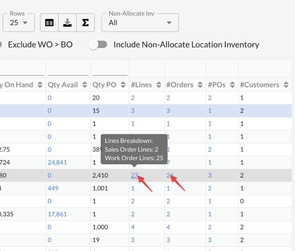Click the download export icon
The image size is (295, 251).
67,23
